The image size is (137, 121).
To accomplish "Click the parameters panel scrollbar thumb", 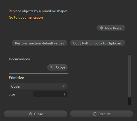I will click(x=130, y=76).
